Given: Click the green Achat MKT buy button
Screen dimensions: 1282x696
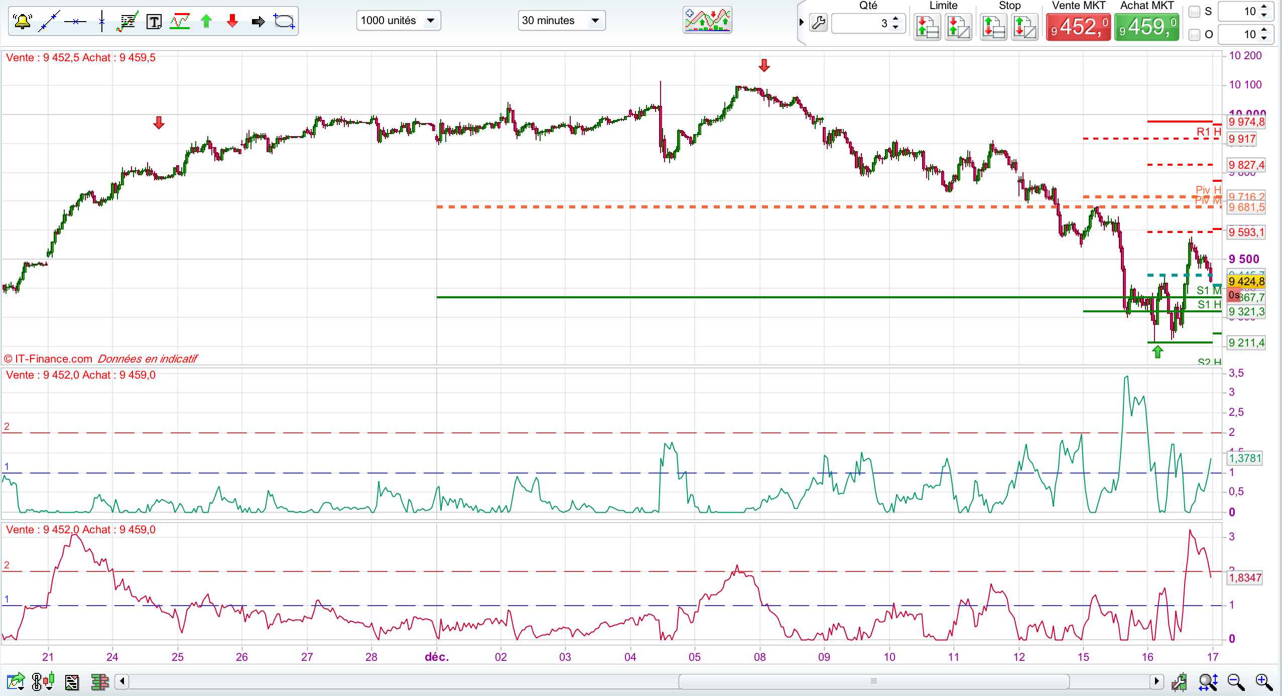Looking at the screenshot, I should click(x=1146, y=27).
